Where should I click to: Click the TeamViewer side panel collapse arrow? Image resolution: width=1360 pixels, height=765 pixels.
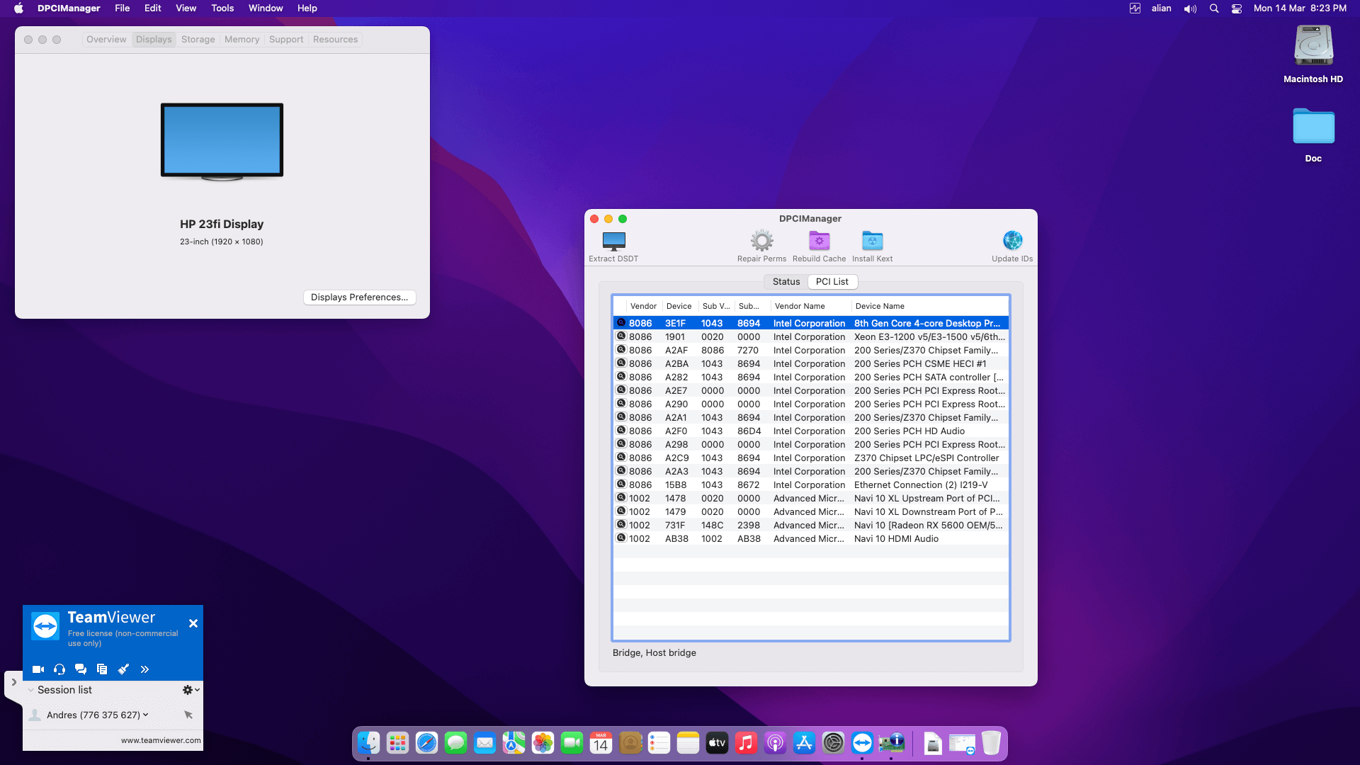[x=13, y=682]
